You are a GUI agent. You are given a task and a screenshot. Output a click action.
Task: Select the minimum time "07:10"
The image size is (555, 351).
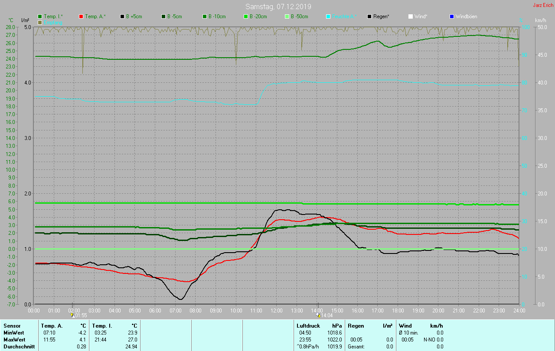click(x=49, y=333)
